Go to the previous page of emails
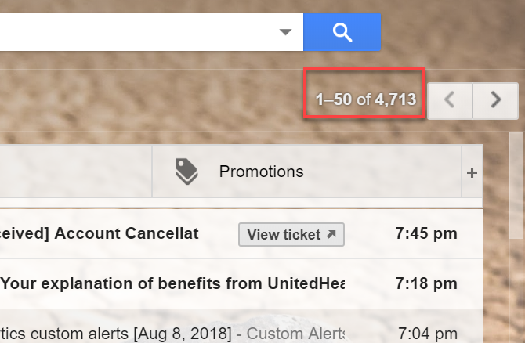Image resolution: width=525 pixels, height=343 pixels. pos(448,100)
